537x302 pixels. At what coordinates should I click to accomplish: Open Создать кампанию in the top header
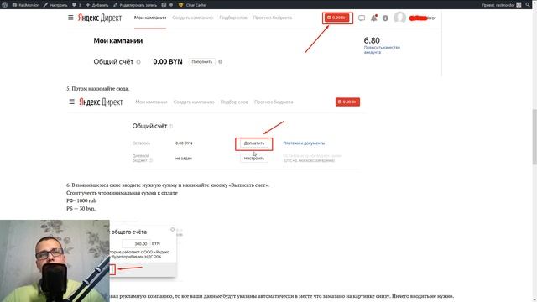pyautogui.click(x=193, y=18)
